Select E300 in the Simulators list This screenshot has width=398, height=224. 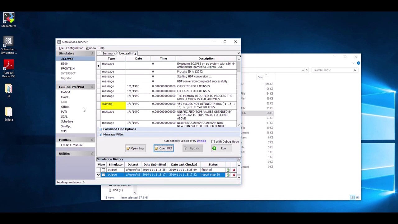(x=64, y=63)
